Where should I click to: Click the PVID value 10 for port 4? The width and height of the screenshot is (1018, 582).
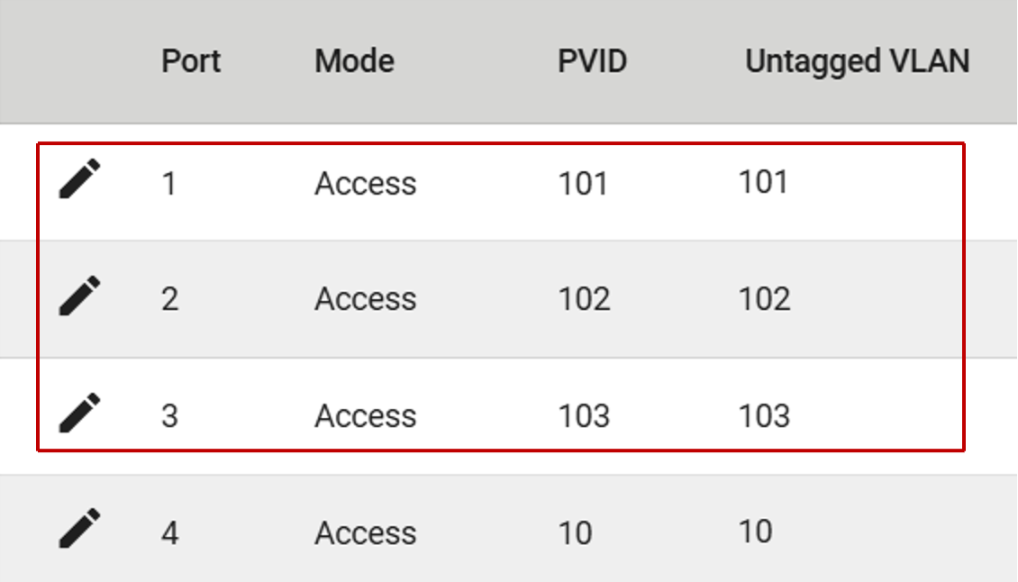coord(575,533)
